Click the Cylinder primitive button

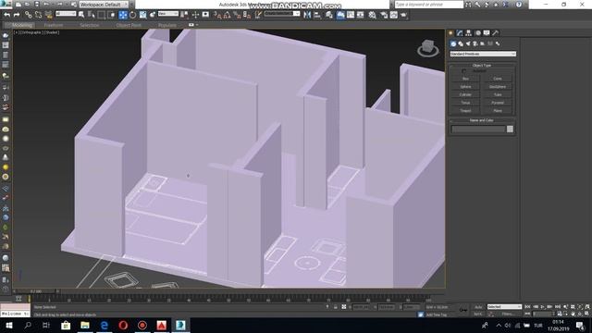[465, 94]
